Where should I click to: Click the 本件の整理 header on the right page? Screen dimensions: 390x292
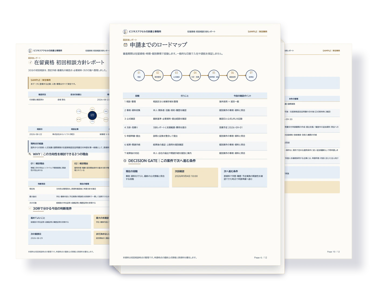[x=294, y=99]
